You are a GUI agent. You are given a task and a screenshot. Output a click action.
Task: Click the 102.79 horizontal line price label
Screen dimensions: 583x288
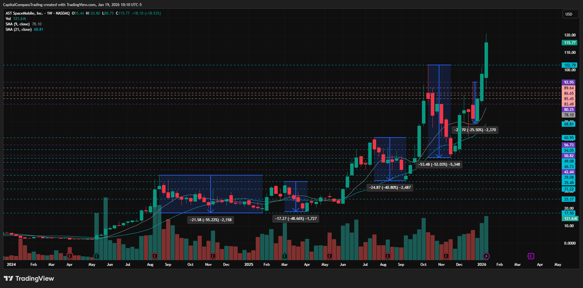click(569, 65)
